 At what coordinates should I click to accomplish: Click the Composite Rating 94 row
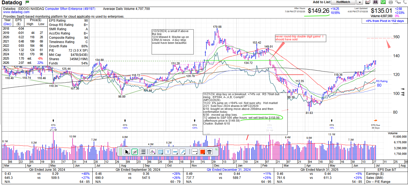pyautogui.click(x=68, y=38)
